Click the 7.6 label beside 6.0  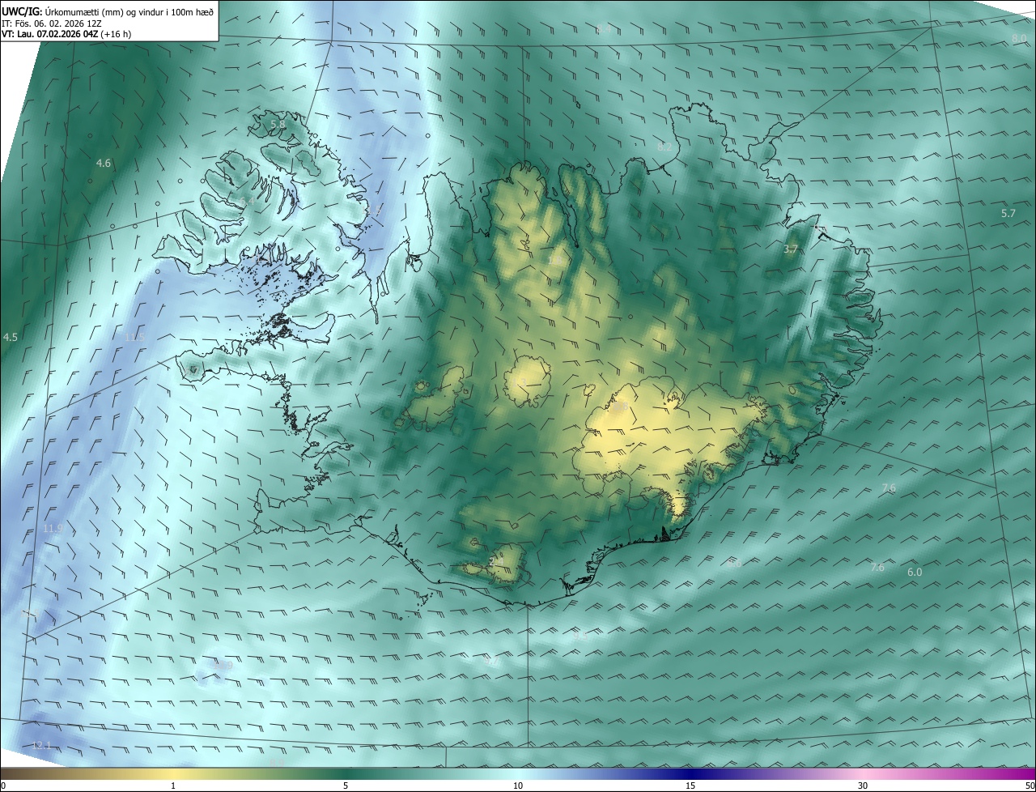(x=877, y=568)
